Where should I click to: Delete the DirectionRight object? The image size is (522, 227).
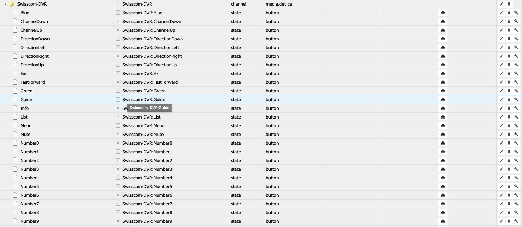tap(509, 56)
